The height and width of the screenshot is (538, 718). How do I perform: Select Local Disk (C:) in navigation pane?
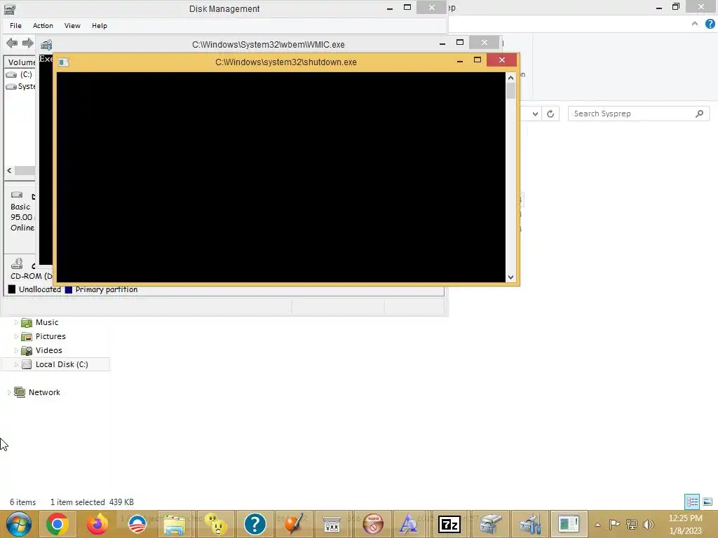pyautogui.click(x=55, y=364)
